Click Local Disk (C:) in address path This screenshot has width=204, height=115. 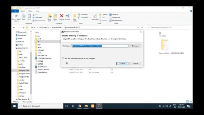click(x=44, y=27)
